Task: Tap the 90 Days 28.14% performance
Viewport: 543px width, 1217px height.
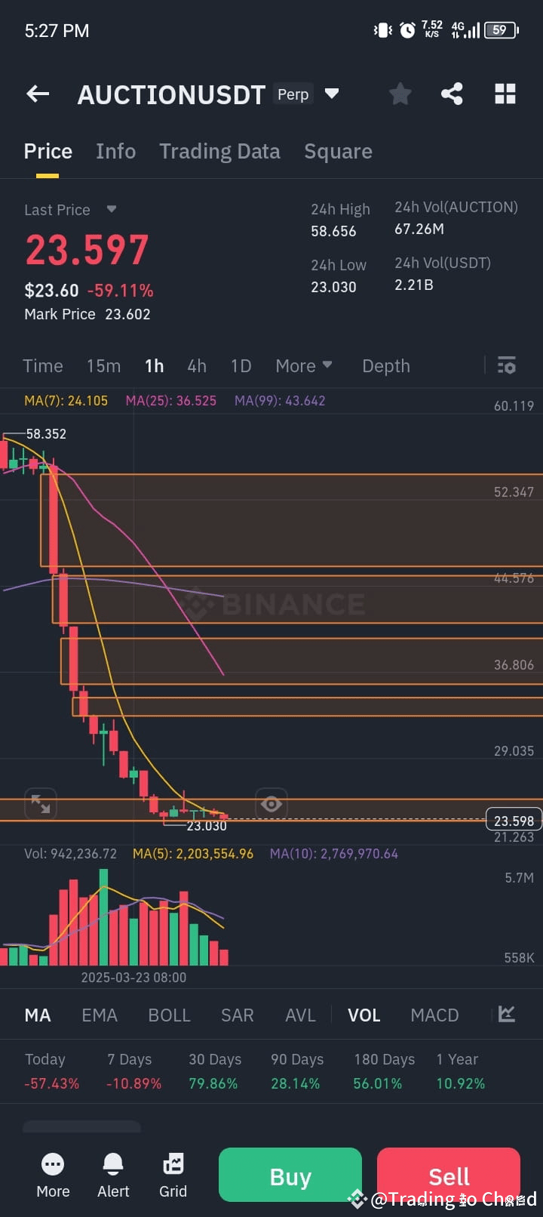Action: 297,1071
